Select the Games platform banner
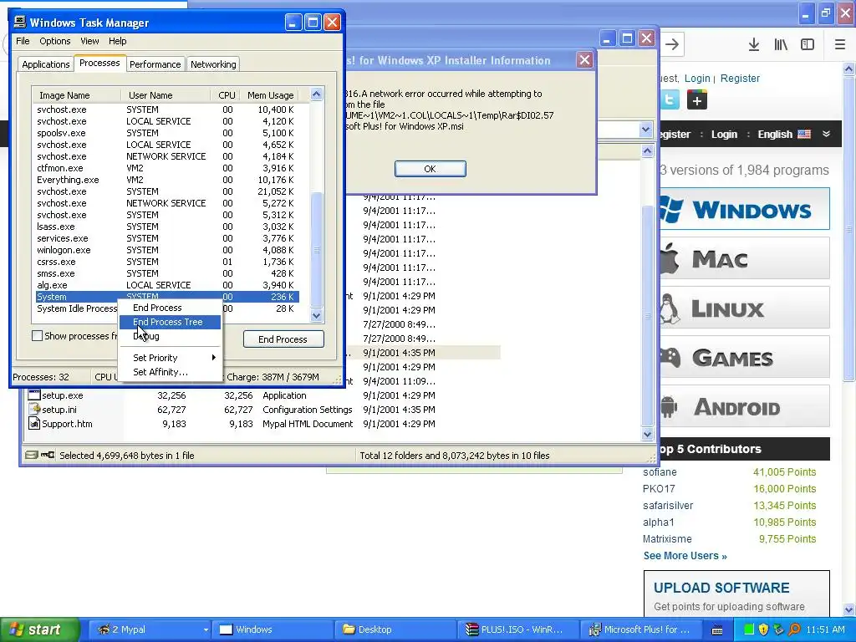The image size is (856, 642). point(745,358)
